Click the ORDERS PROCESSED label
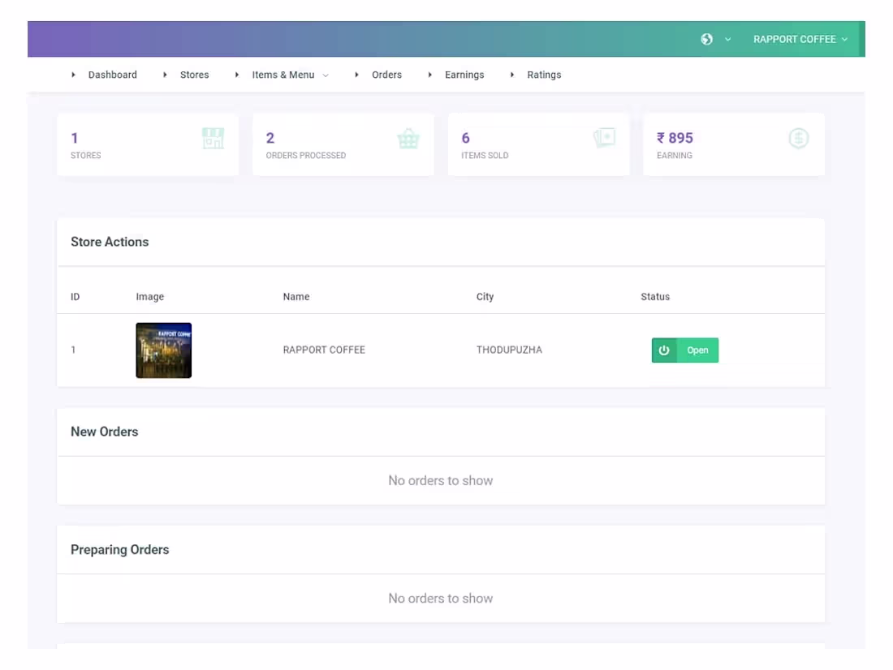This screenshot has height=670, width=893. point(305,156)
